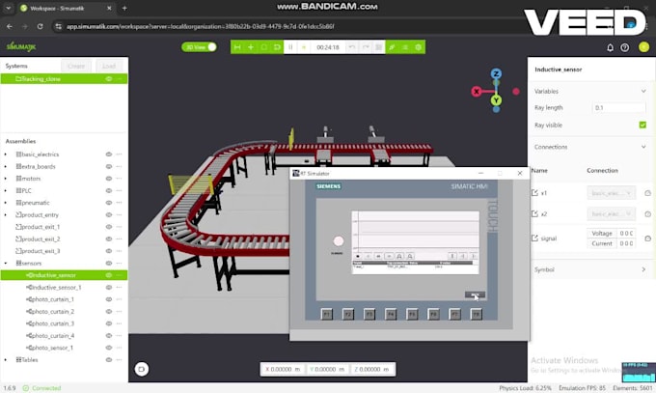Toggle visibility of photo_curtain_1
The height and width of the screenshot is (393, 656).
point(108,299)
